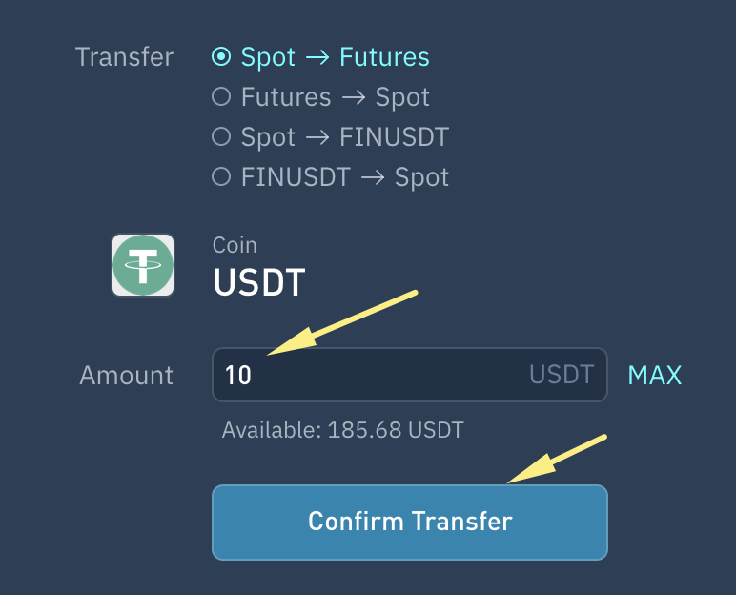Choose the Futures → Spot radio button
Viewport: 736px width, 595px height.
tap(221, 97)
